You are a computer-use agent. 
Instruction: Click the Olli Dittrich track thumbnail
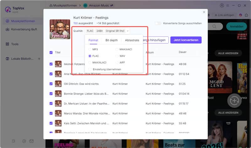point(58,84)
